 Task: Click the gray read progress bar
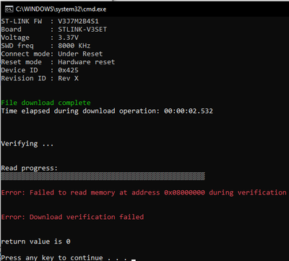coord(103,176)
